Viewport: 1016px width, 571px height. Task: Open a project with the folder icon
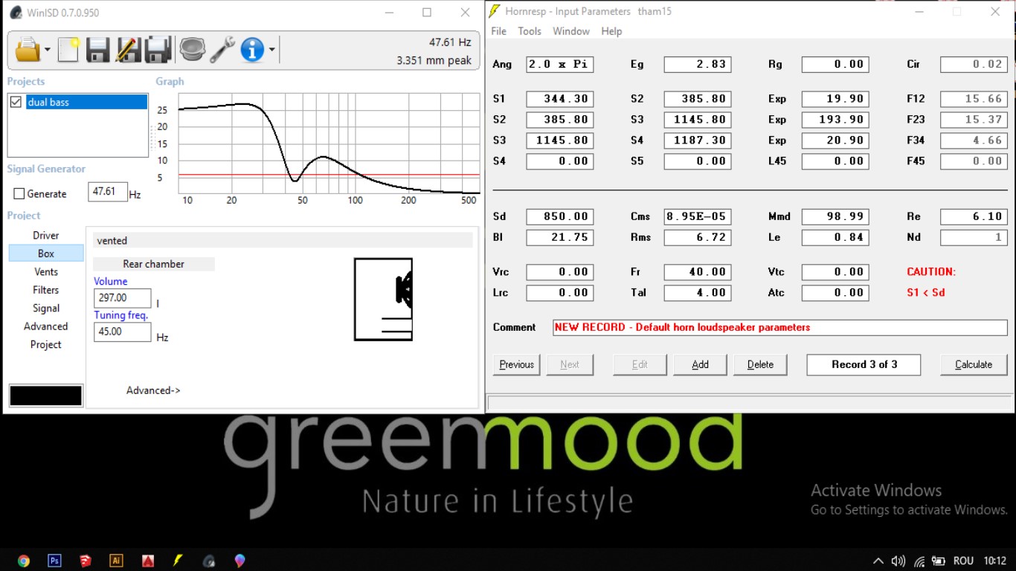click(x=28, y=50)
